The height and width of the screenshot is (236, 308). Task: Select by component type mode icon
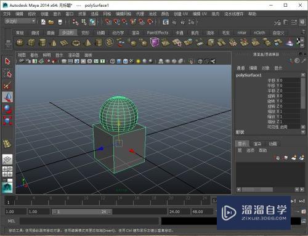point(92,22)
